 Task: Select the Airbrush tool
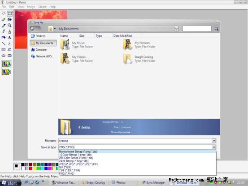pyautogui.click(x=4, y=38)
